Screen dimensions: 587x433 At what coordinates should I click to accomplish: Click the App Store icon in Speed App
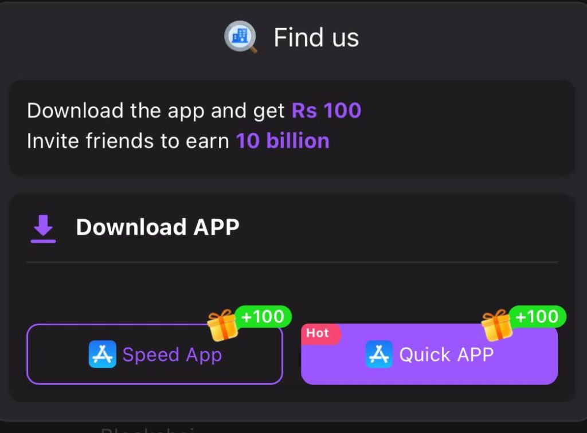pyautogui.click(x=102, y=354)
